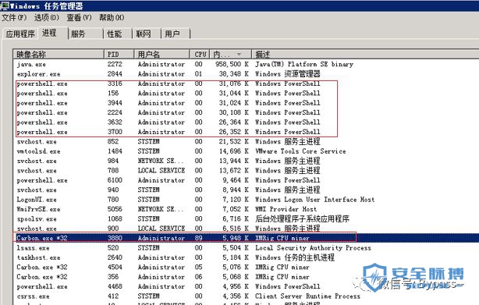Select powershell.exe with PID 2224

(246, 112)
